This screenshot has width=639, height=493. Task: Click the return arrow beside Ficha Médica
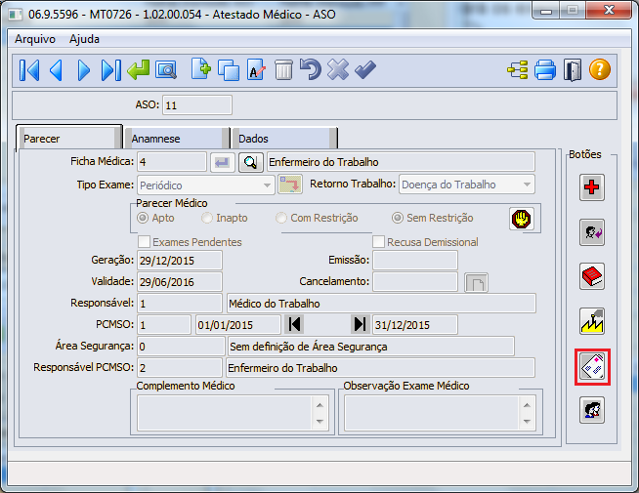coord(223,162)
